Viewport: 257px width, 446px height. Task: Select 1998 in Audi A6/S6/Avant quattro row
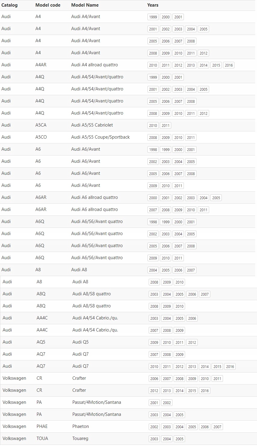coord(153,222)
